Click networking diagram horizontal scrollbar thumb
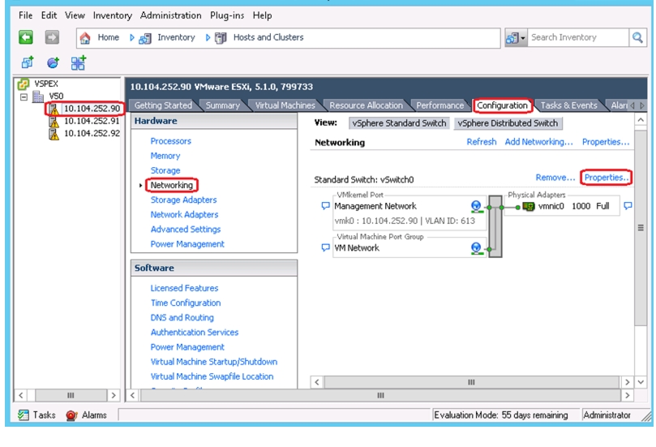 (471, 382)
